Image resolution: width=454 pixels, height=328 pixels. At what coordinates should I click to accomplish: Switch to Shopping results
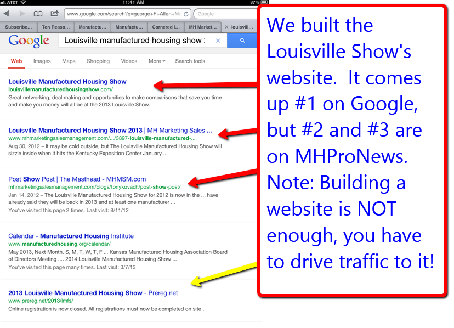98,61
